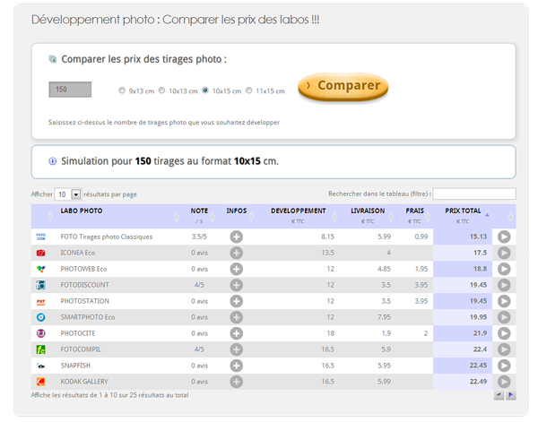Go to FOTODISCOUNT via arrow icon
This screenshot has height=422, width=538.
(504, 285)
